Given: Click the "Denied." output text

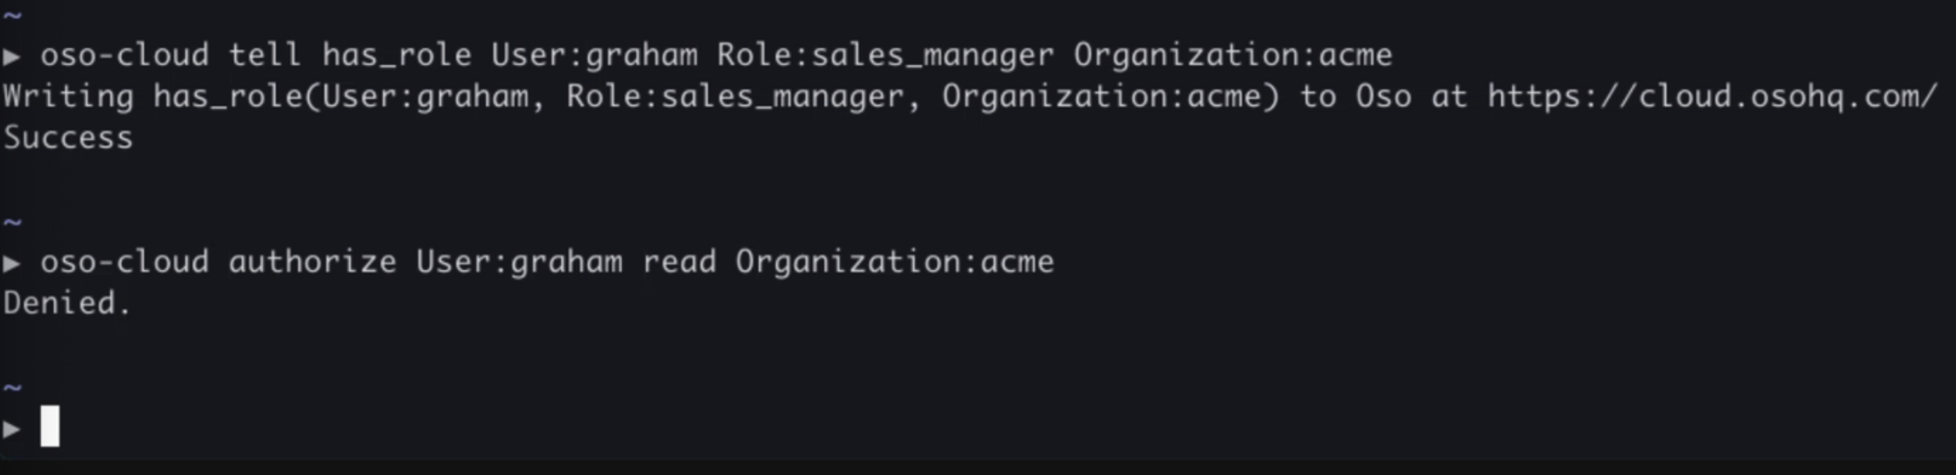Looking at the screenshot, I should (67, 303).
